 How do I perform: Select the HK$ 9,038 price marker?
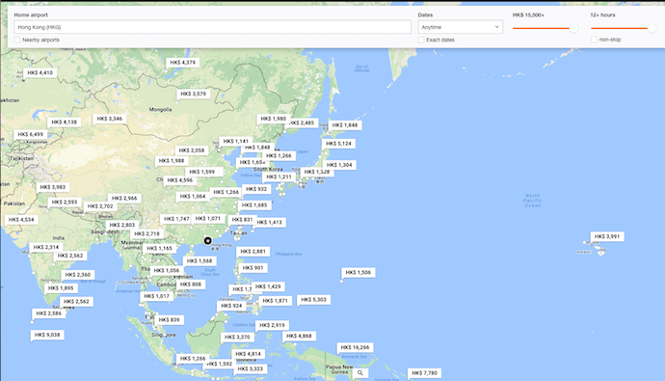point(47,335)
